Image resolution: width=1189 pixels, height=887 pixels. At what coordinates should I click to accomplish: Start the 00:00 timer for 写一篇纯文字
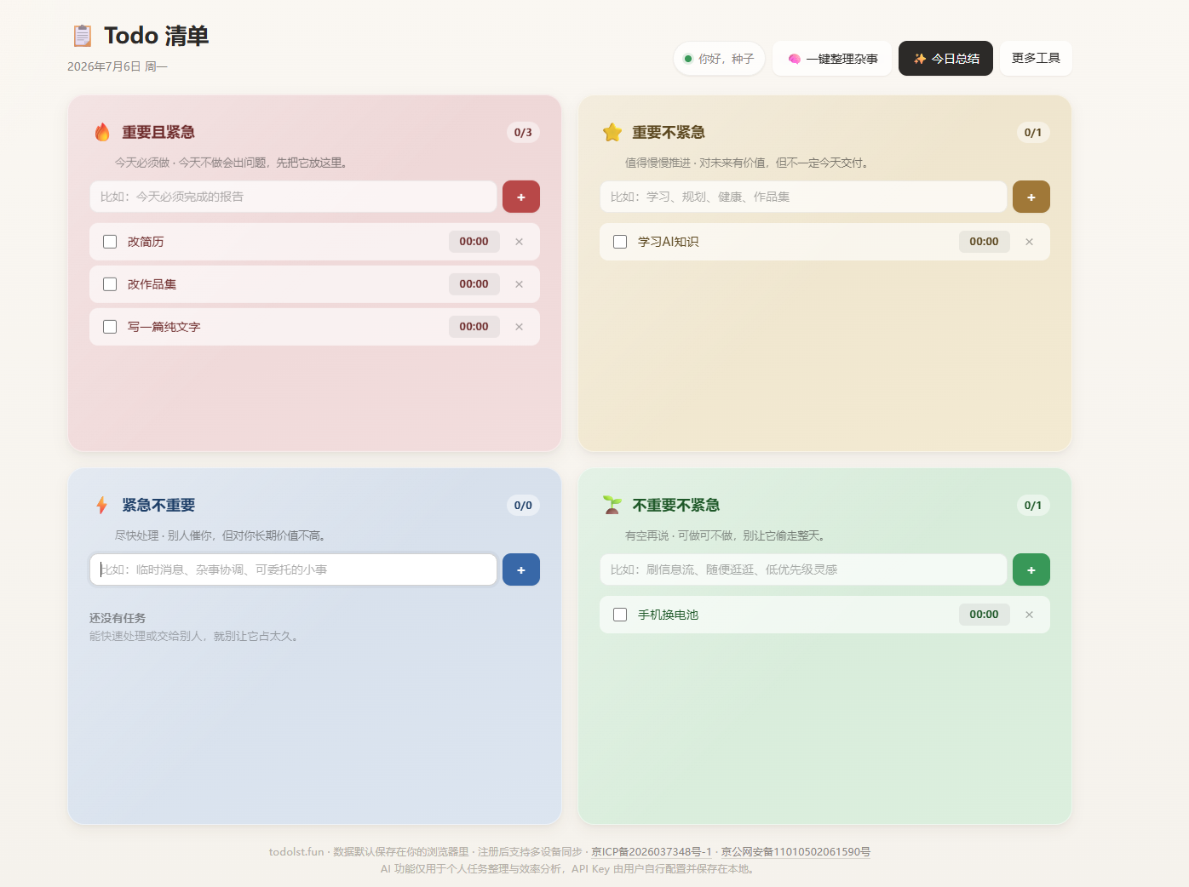[474, 327]
